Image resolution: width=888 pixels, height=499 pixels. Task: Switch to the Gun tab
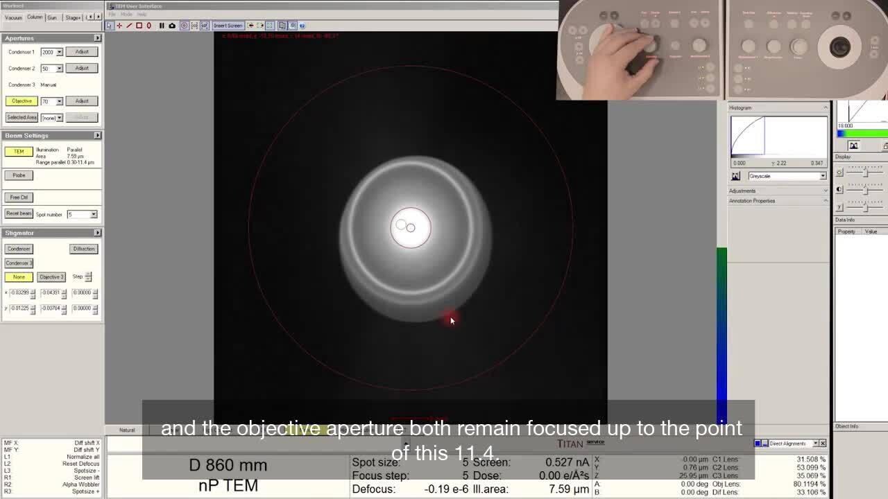coord(52,17)
